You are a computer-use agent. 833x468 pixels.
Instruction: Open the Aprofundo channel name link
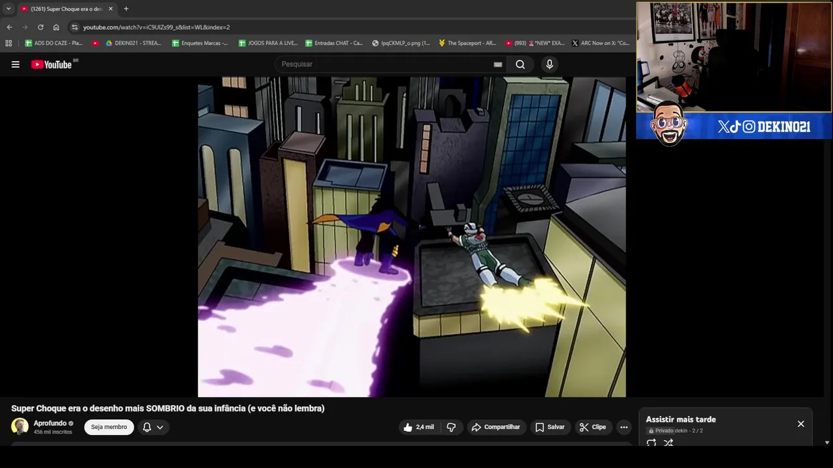click(x=50, y=423)
